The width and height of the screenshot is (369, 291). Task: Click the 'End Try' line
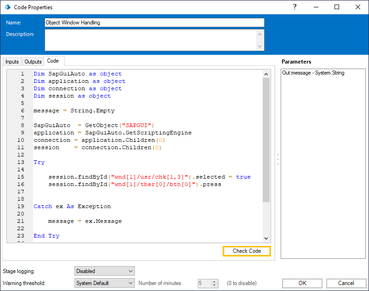click(46, 236)
